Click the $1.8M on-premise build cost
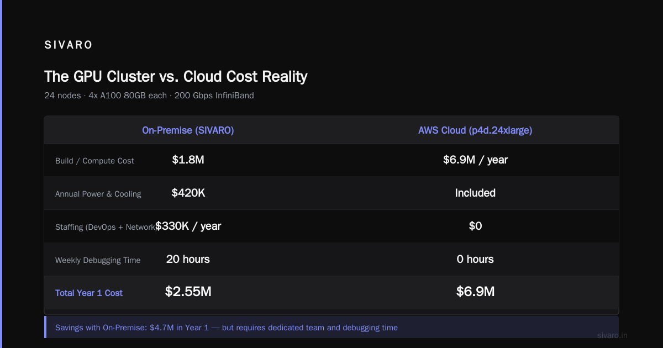Image resolution: width=663 pixels, height=348 pixels. click(x=188, y=160)
